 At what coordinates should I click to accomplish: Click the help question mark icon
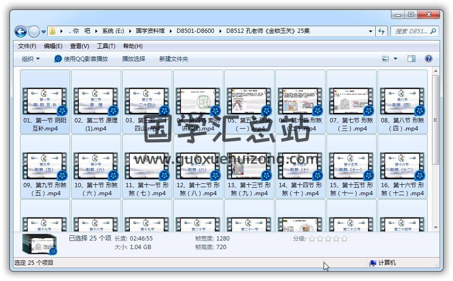(428, 59)
